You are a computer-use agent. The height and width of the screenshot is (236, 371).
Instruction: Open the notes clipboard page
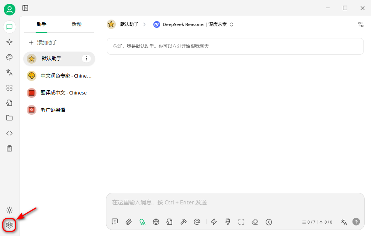click(x=9, y=149)
